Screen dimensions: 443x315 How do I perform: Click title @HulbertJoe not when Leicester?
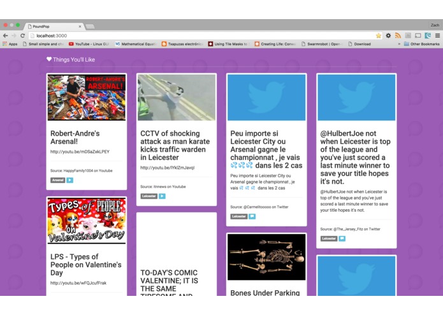pos(356,157)
